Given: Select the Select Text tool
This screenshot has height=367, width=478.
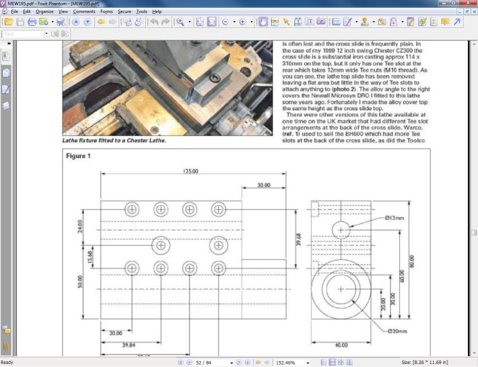Looking at the screenshot, I should point(310,22).
